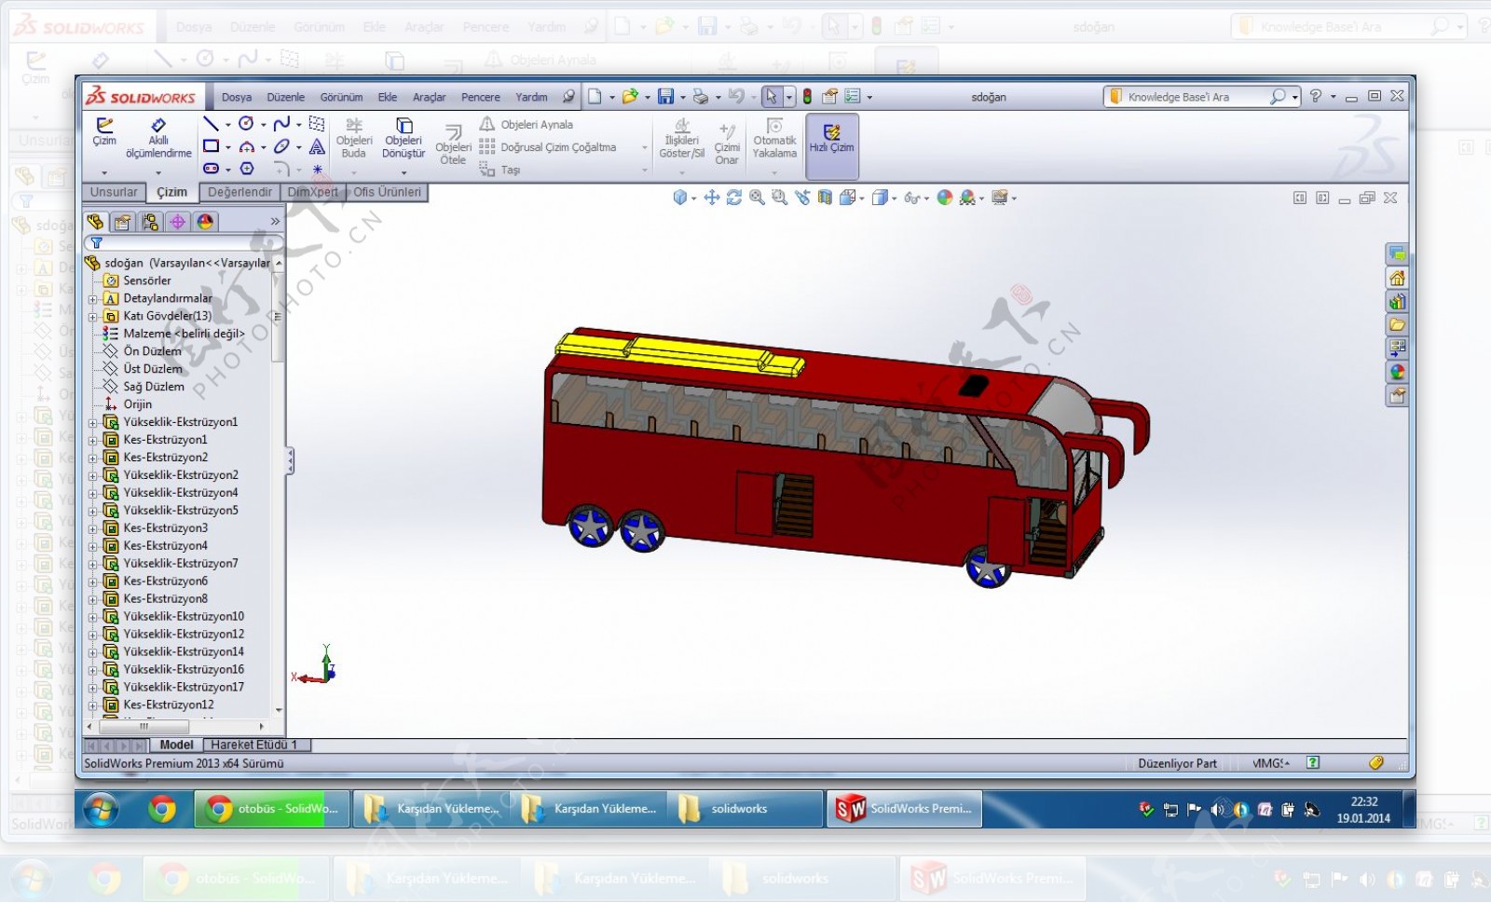This screenshot has height=903, width=1491.
Task: Switch to the Unsurlar tab
Action: click(x=114, y=192)
